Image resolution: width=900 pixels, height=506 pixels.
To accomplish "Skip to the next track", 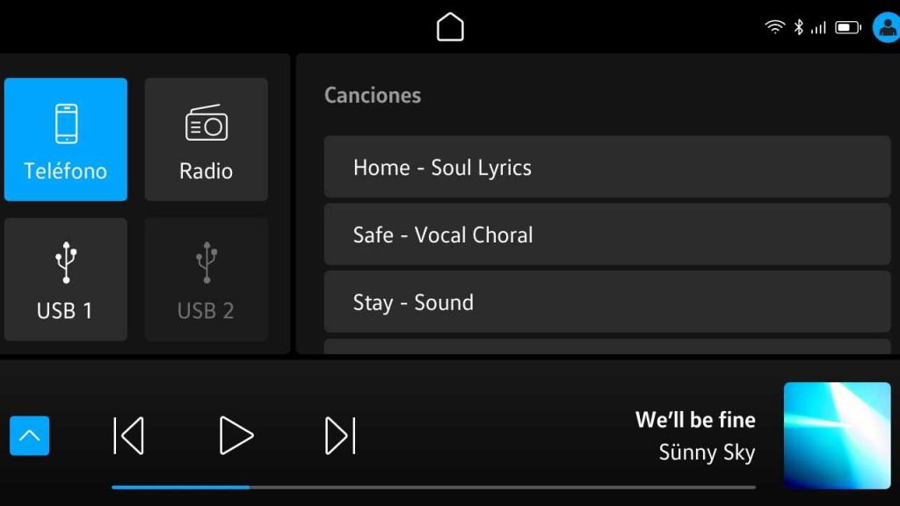I will click(340, 436).
